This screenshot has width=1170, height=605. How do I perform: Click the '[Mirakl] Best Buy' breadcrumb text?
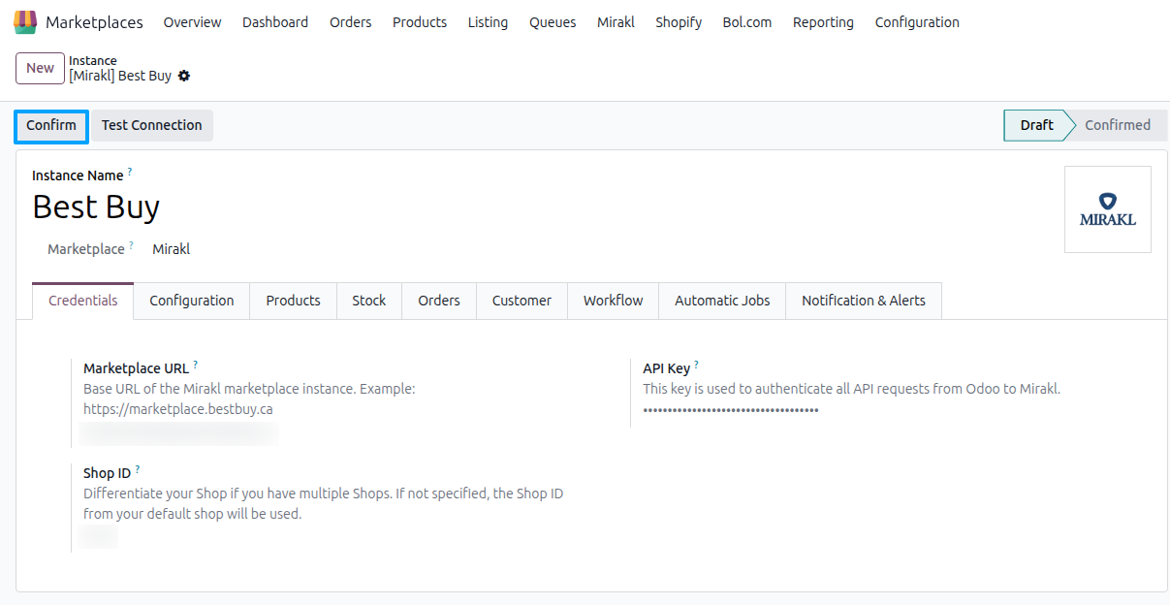[x=120, y=76]
